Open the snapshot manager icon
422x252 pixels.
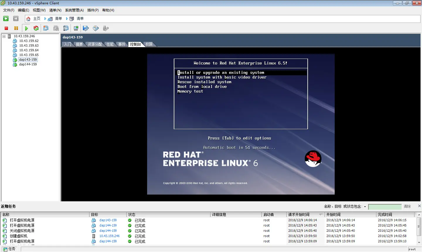(66, 28)
